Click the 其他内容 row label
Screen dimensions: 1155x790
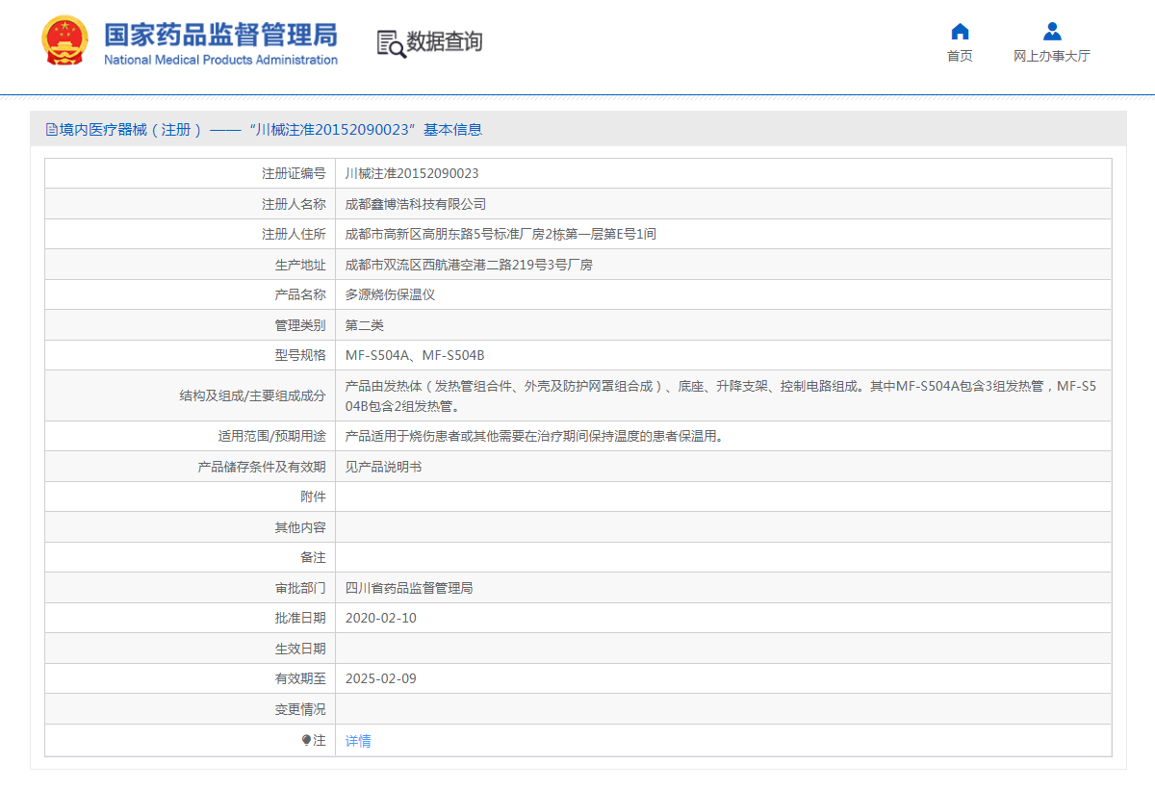pos(300,527)
